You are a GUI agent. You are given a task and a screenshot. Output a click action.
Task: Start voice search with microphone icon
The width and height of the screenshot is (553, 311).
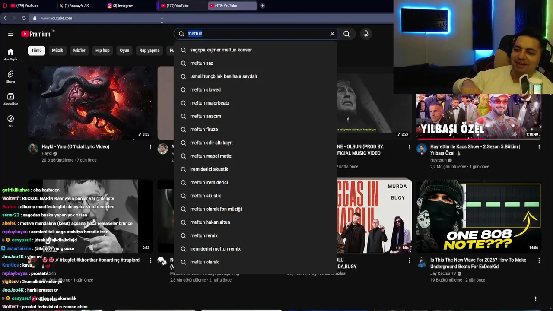(x=366, y=34)
